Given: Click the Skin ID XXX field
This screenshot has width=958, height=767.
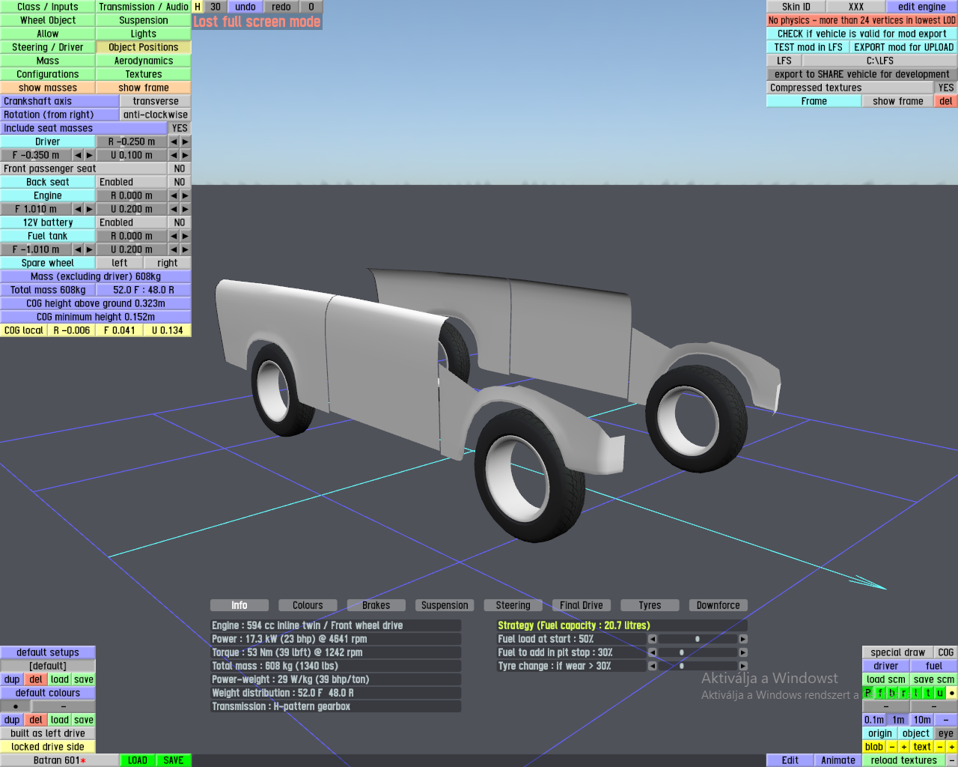Looking at the screenshot, I should click(x=856, y=7).
